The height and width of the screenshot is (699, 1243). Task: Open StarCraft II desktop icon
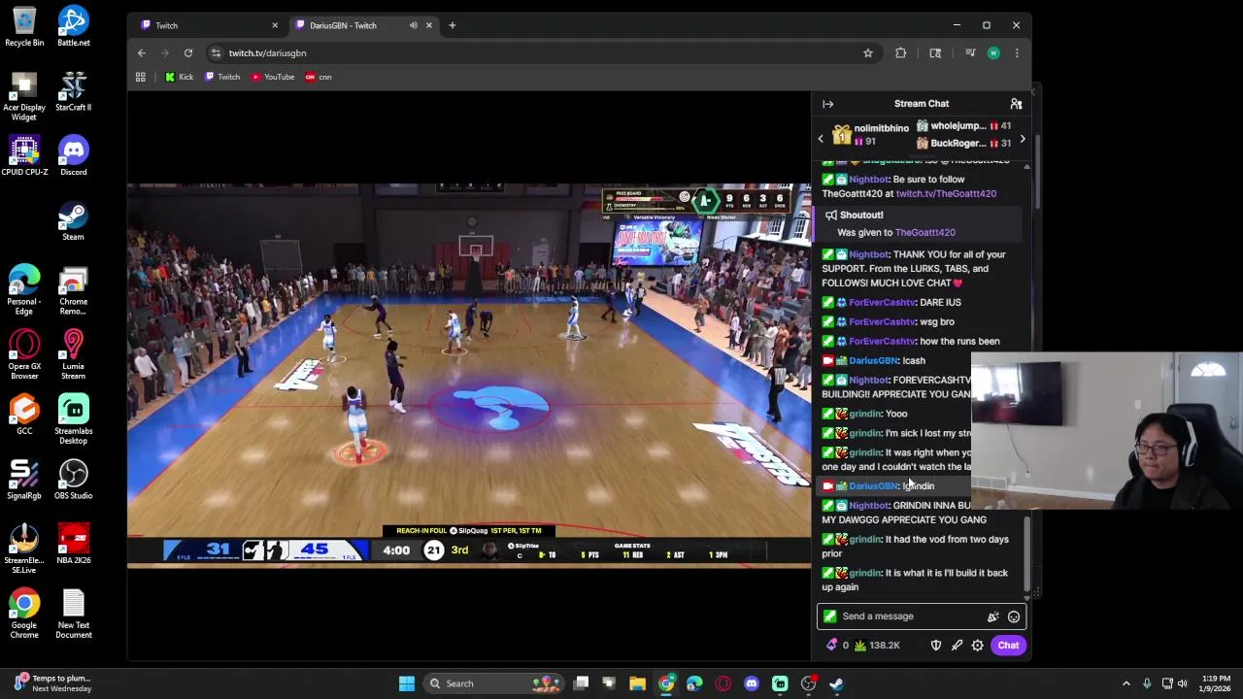[73, 91]
